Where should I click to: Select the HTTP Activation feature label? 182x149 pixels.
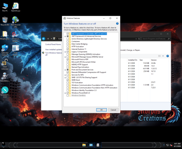[78, 47]
